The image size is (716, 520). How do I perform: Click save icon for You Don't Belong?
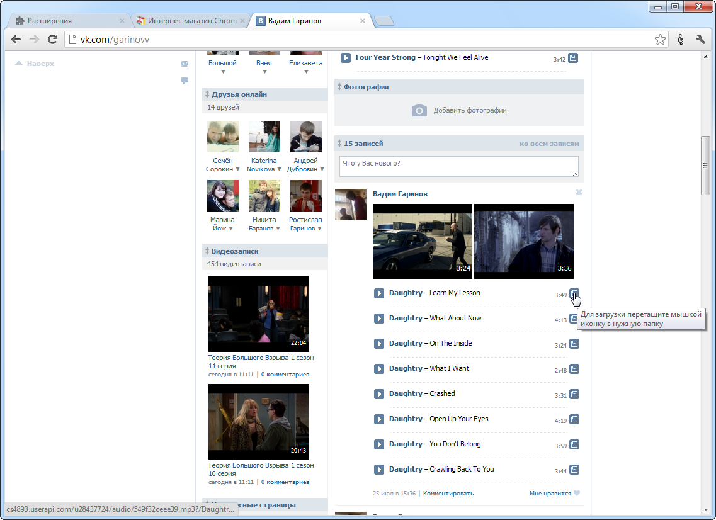pyautogui.click(x=574, y=444)
